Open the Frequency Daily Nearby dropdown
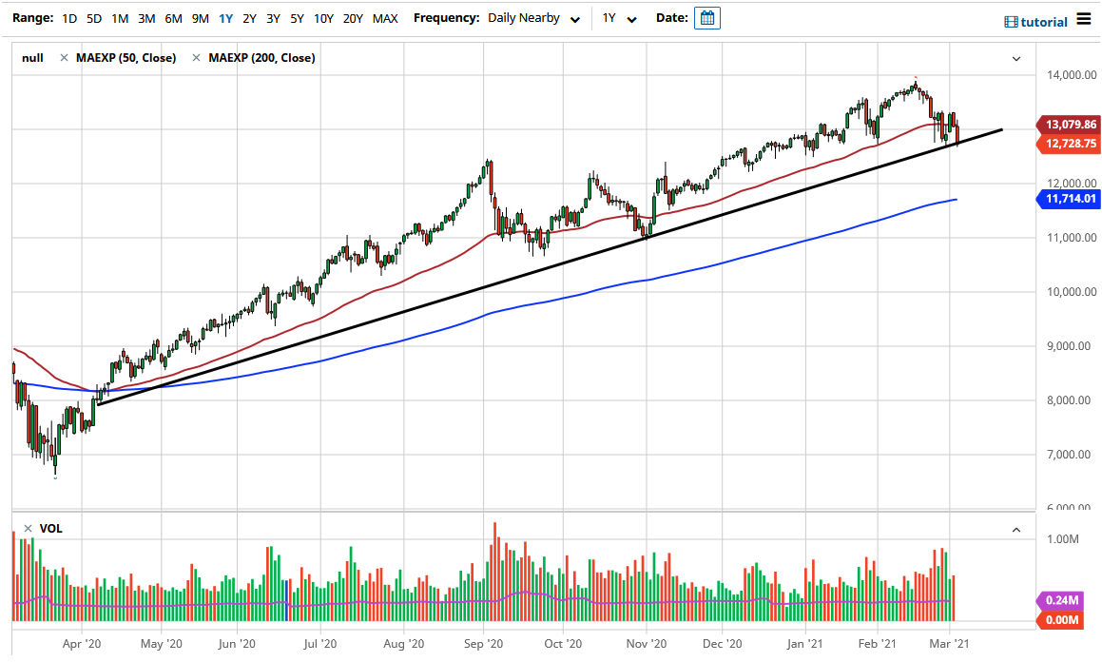Screen dimensions: 1102x662 click(533, 18)
